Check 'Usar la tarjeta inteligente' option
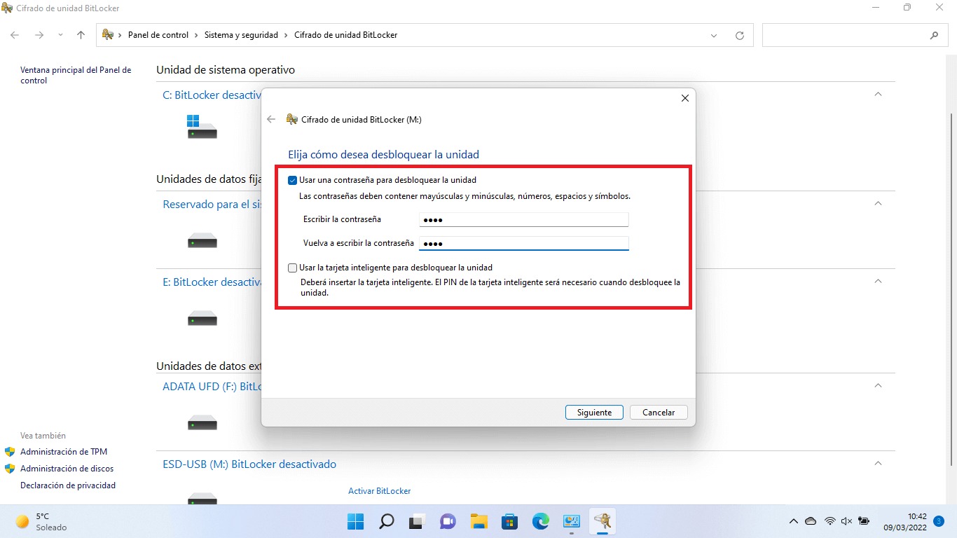Viewport: 957px width, 538px height. point(292,268)
